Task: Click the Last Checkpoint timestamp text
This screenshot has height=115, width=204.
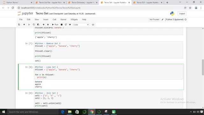Action: click(x=66, y=14)
